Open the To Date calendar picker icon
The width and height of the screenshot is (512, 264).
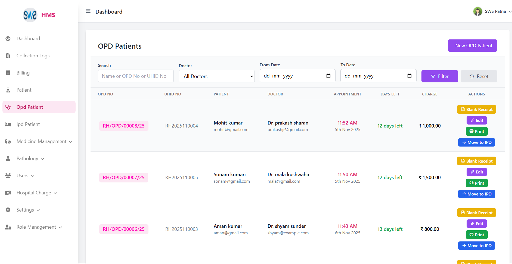[x=409, y=76]
